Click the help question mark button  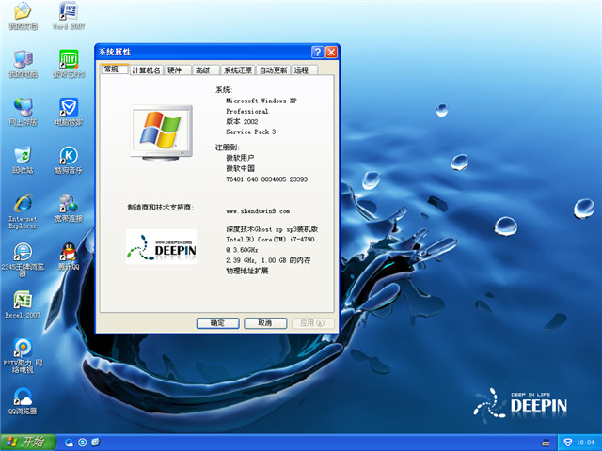(318, 52)
